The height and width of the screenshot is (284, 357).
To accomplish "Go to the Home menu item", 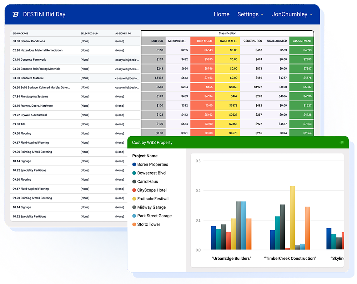I will pyautogui.click(x=222, y=14).
